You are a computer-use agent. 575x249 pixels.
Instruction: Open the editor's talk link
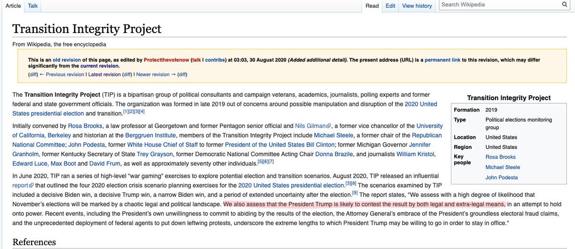point(196,60)
